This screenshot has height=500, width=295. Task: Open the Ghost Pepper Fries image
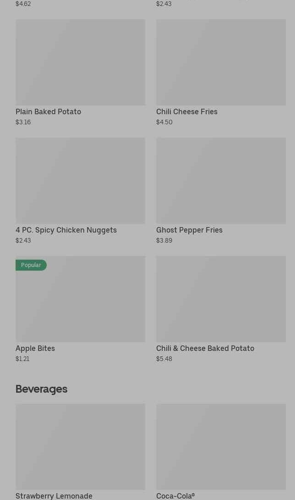[221, 181]
